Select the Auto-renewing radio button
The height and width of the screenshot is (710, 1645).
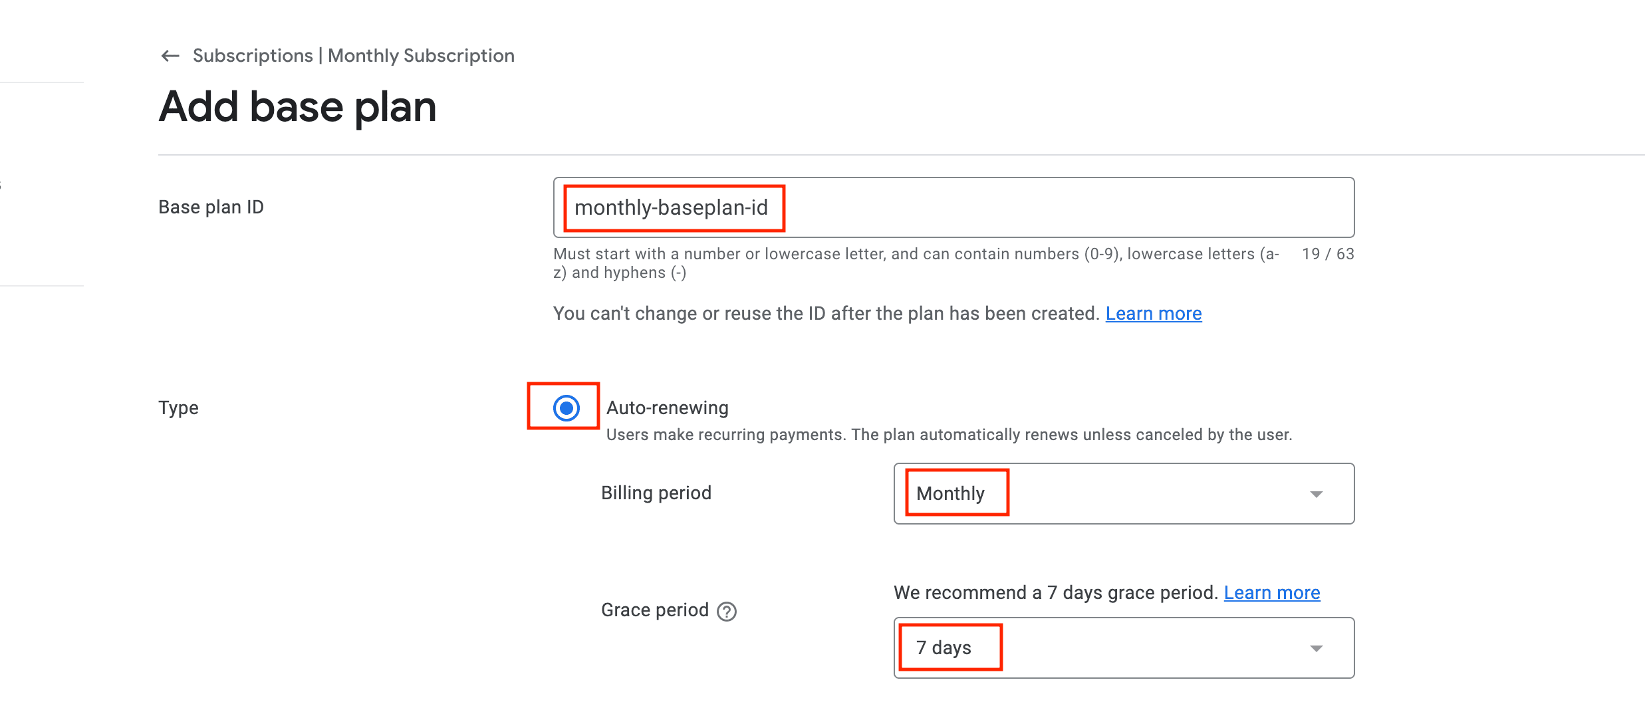[566, 408]
